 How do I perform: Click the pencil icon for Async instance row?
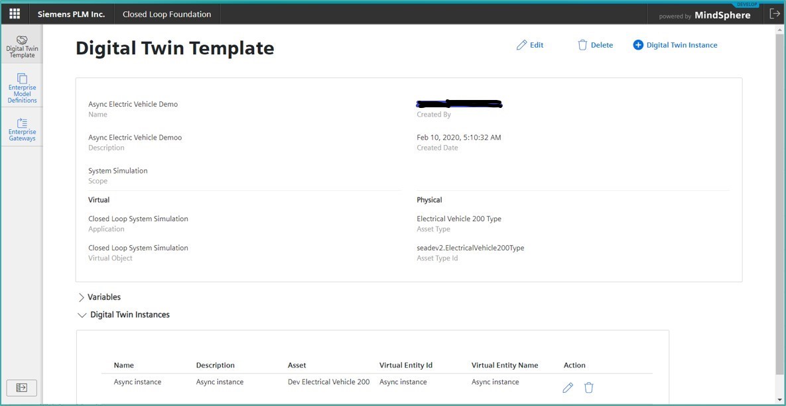point(568,387)
